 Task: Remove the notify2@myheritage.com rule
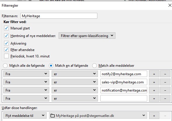(165, 74)
